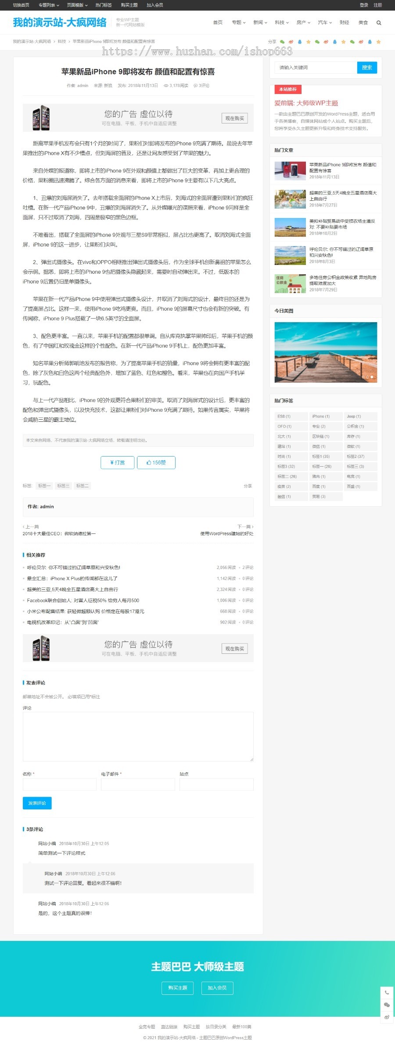Select 财经 in main navigation
This screenshot has width=395, height=1048.
(x=344, y=22)
